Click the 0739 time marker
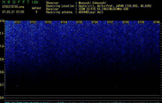The width and height of the screenshot is (162, 103). (x=141, y=22)
